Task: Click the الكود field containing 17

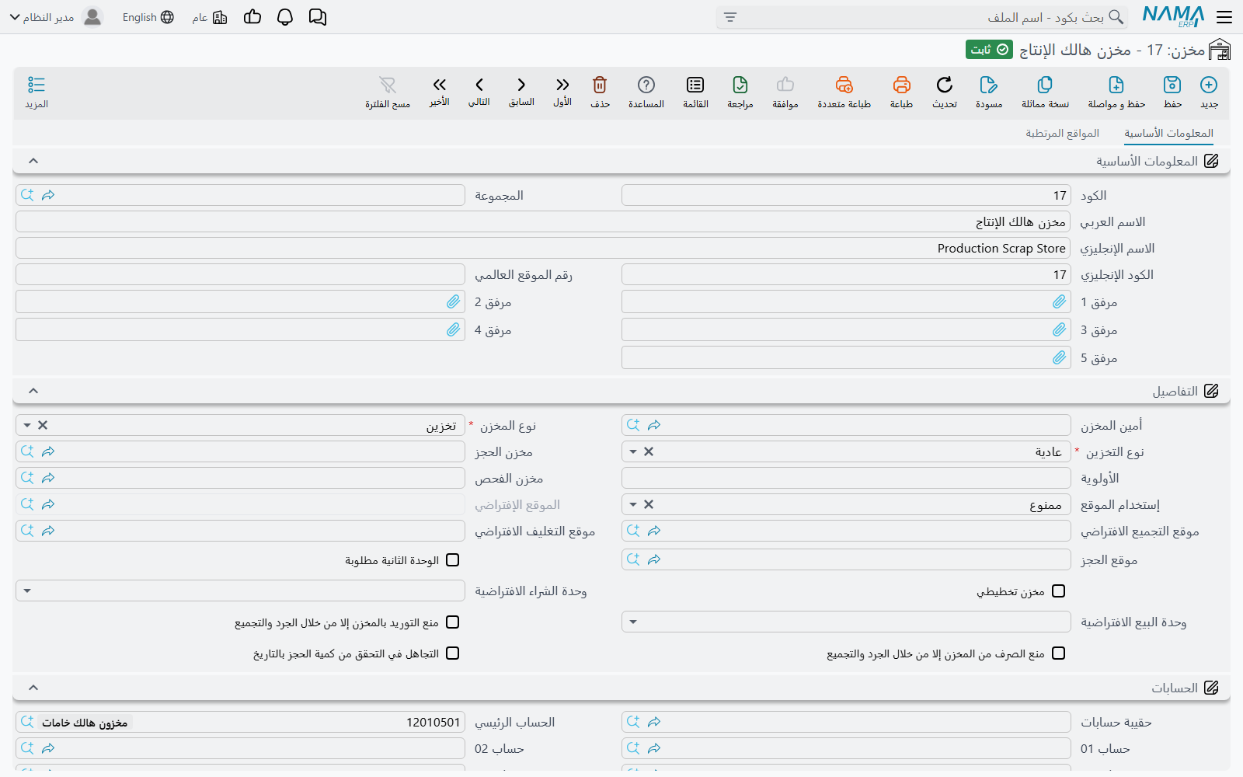Action: point(846,195)
